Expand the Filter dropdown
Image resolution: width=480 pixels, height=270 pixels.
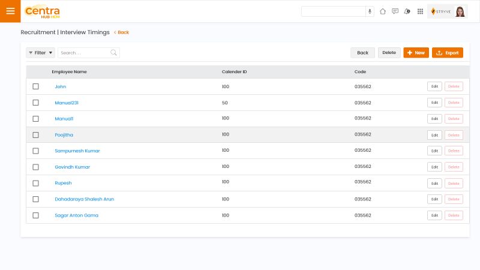pos(40,53)
